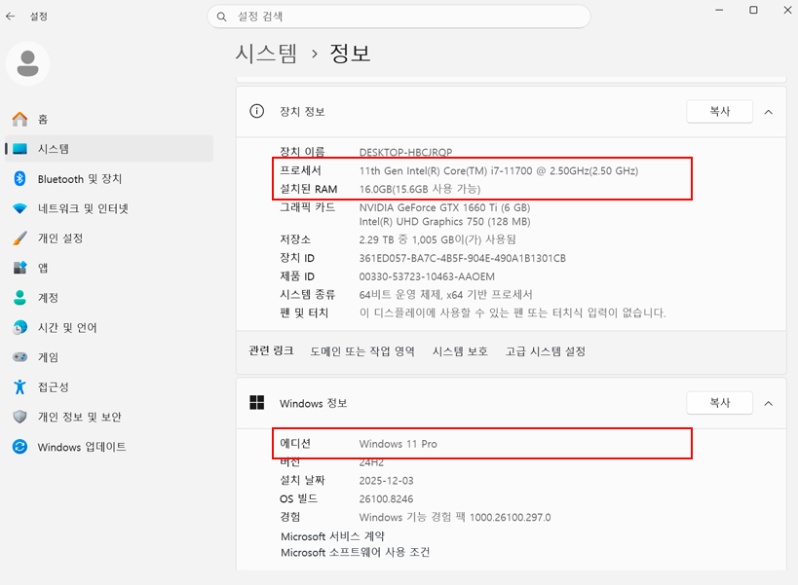This screenshot has height=585, width=798.
Task: Click the network Wi-Fi icon
Action: [x=19, y=208]
